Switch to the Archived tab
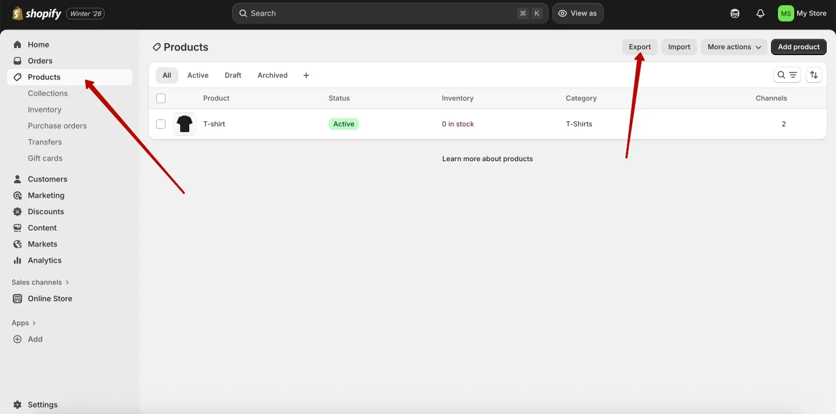 (x=272, y=75)
